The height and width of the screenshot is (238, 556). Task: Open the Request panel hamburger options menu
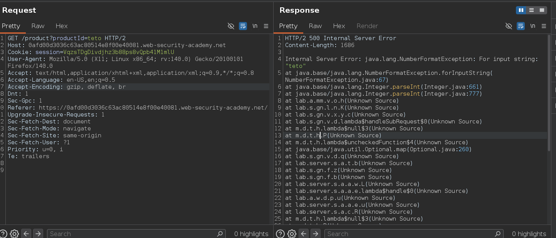[266, 26]
